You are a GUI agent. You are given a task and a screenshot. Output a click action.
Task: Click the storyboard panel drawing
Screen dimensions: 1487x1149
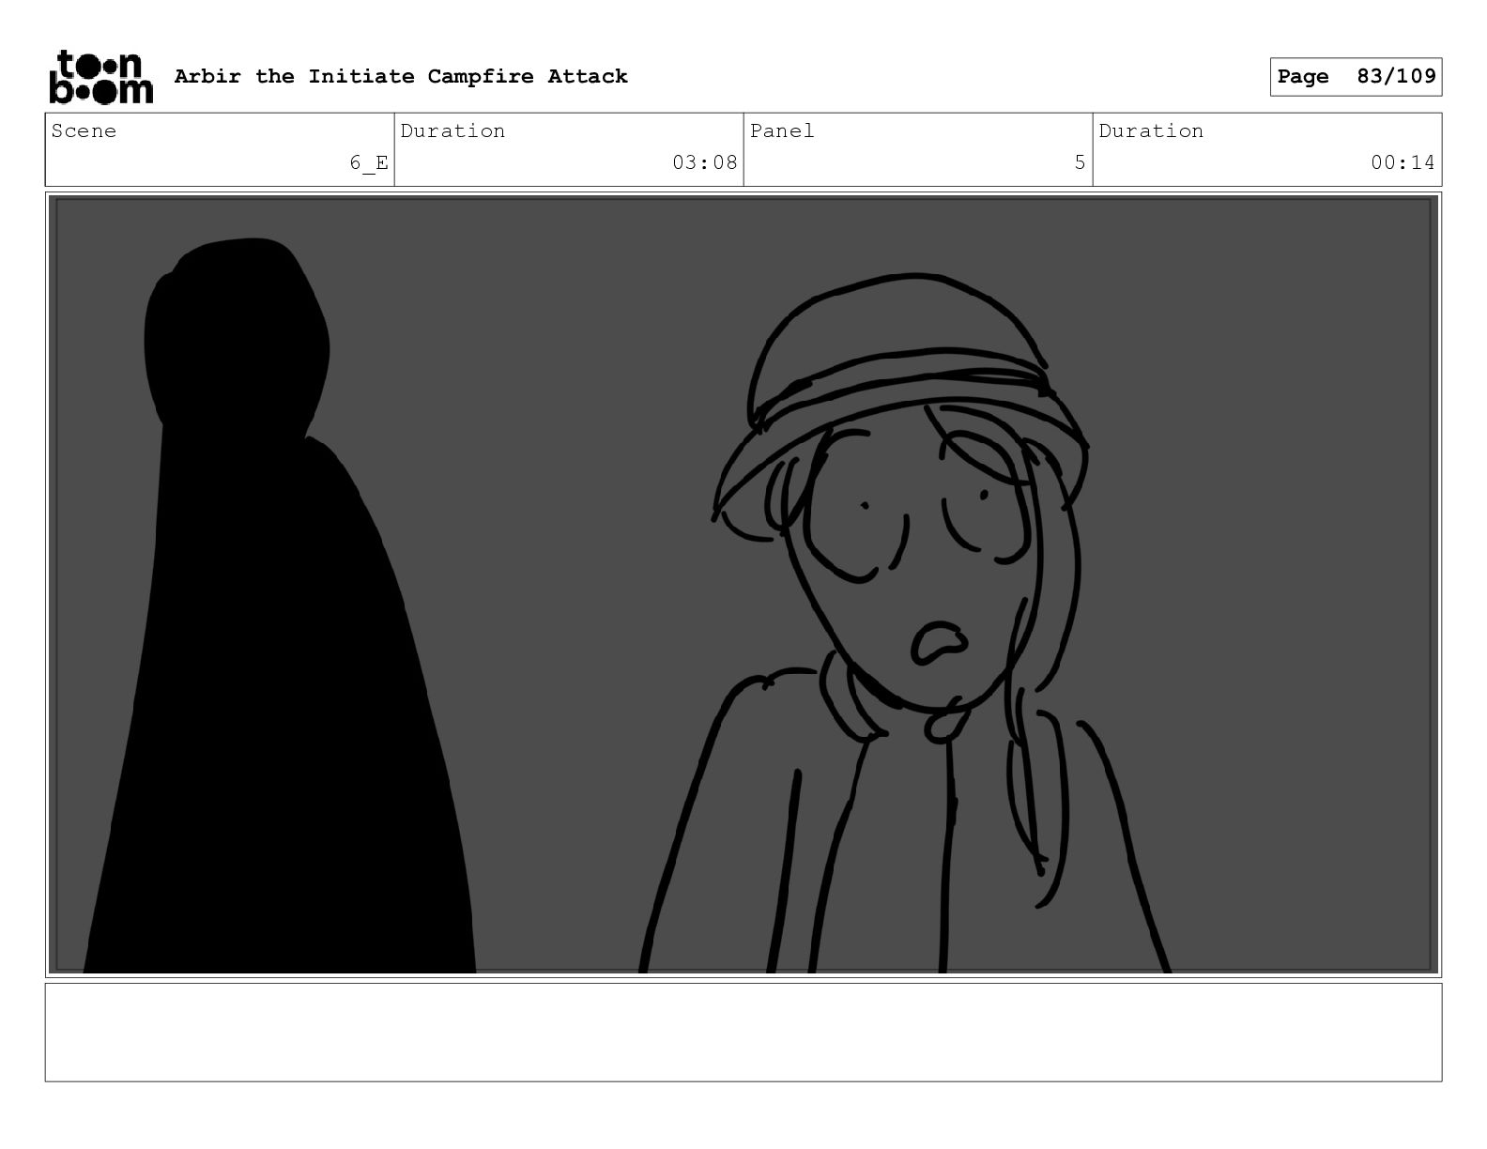pyautogui.click(x=743, y=585)
